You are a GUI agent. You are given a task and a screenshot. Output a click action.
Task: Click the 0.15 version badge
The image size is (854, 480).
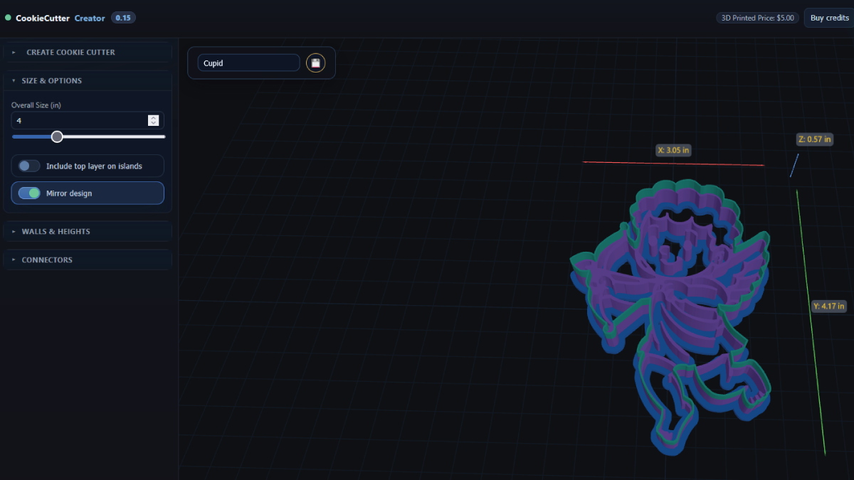click(x=123, y=18)
